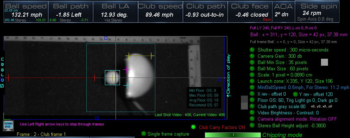Click the gray swatch beside Ball Min Size
Image resolution: width=350 pixels, height=138 pixels.
click(x=324, y=62)
